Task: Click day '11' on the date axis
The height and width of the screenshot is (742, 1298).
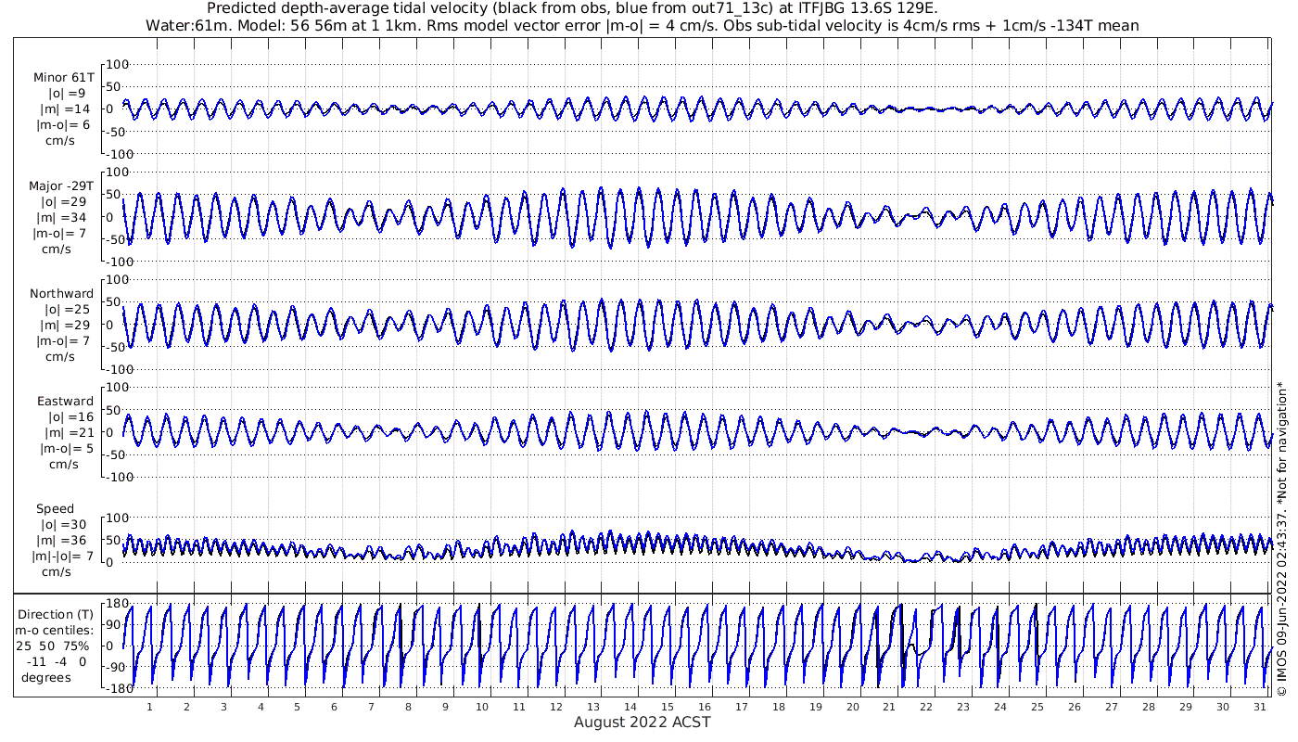Action: 518,707
